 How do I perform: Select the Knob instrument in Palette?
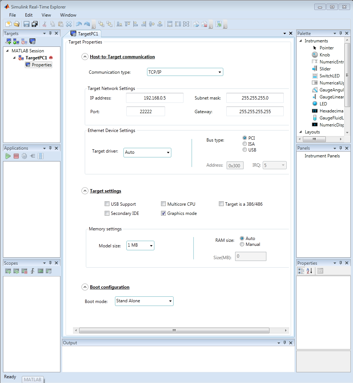point(325,55)
